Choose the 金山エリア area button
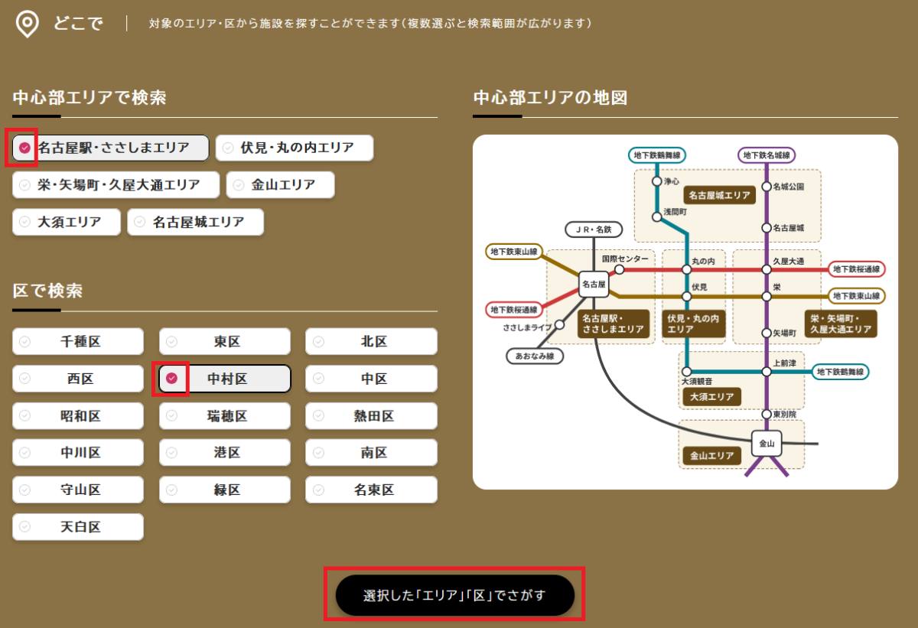918x628 pixels. [281, 185]
